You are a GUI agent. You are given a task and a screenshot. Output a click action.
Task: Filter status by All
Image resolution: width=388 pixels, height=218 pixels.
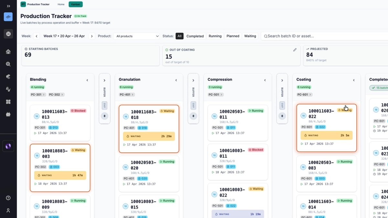(179, 36)
